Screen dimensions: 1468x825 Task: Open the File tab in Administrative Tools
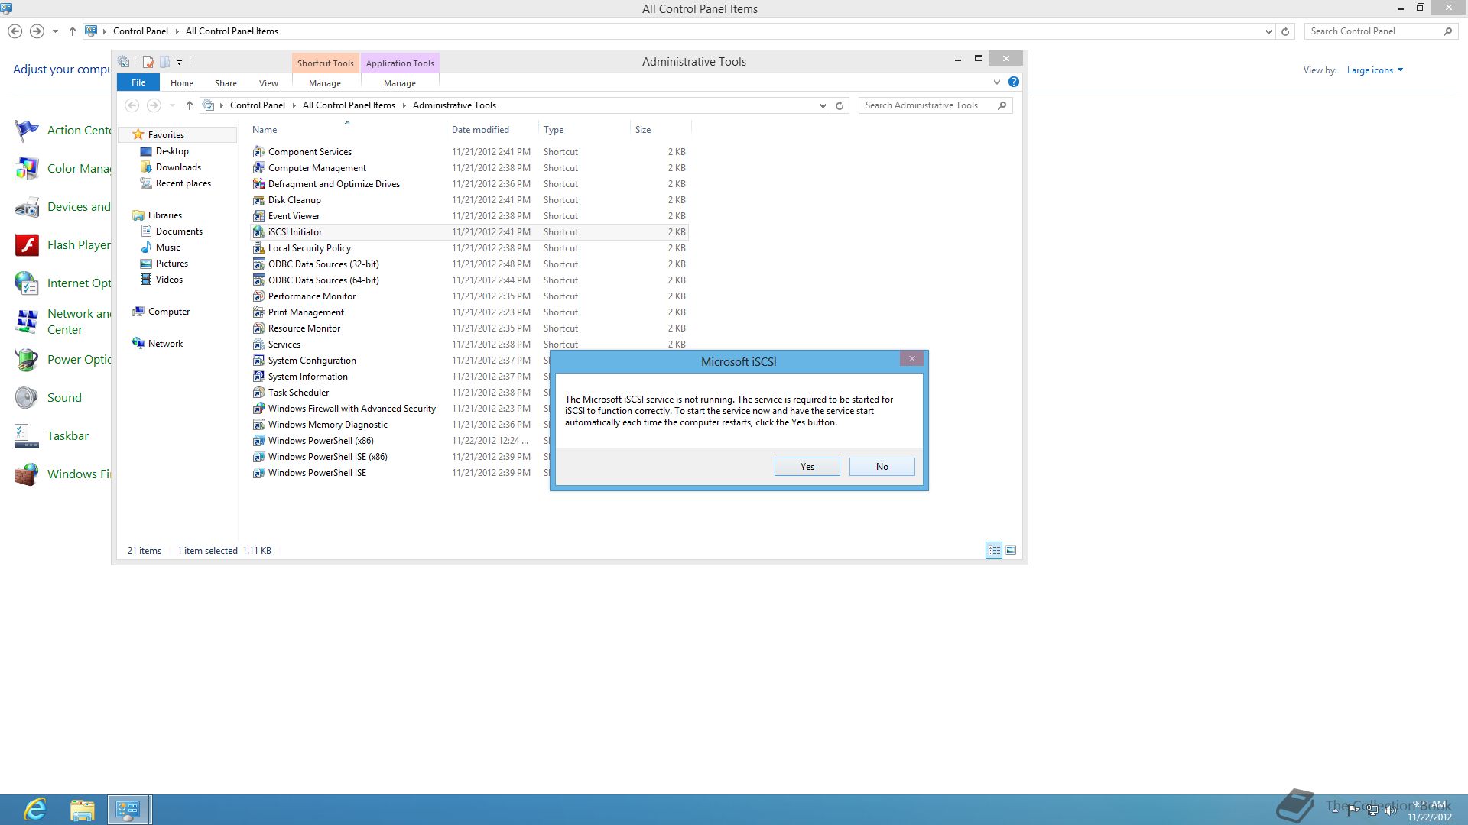point(138,82)
